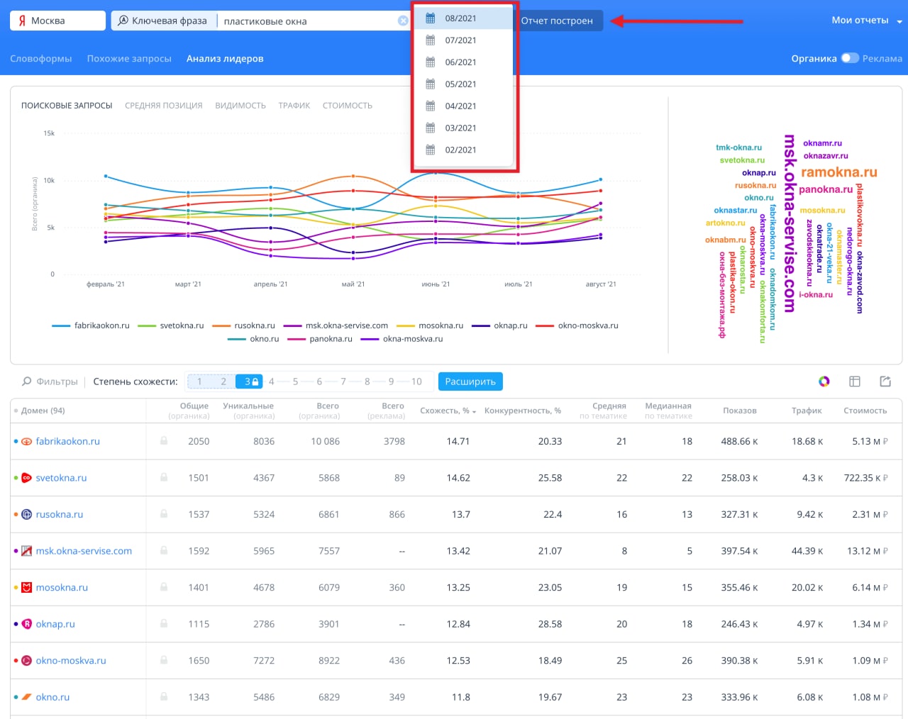908x719 pixels.
Task: Click the lock icon in the msk.okna-servise.com row
Action: point(164,551)
